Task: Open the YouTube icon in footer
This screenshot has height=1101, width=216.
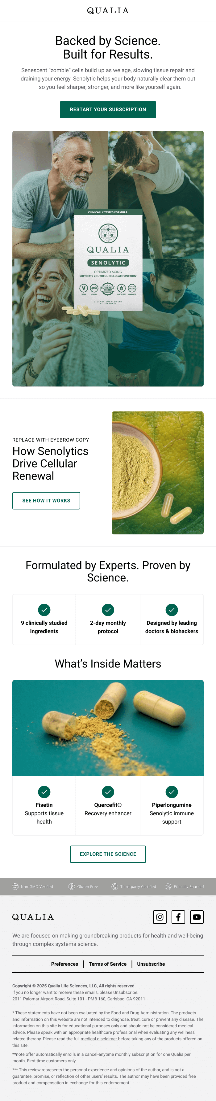Action: pos(196,917)
